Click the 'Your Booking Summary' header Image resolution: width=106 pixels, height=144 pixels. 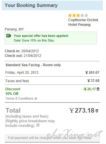pos(31,5)
